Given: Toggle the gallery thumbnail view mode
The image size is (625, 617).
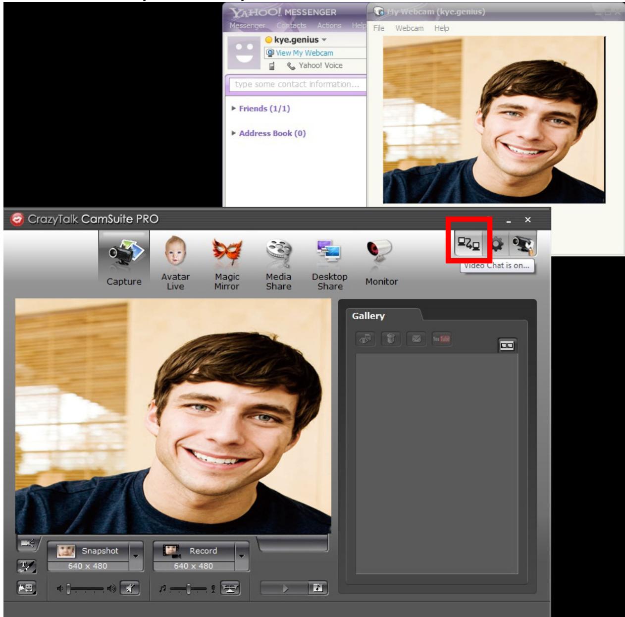Looking at the screenshot, I should (507, 345).
